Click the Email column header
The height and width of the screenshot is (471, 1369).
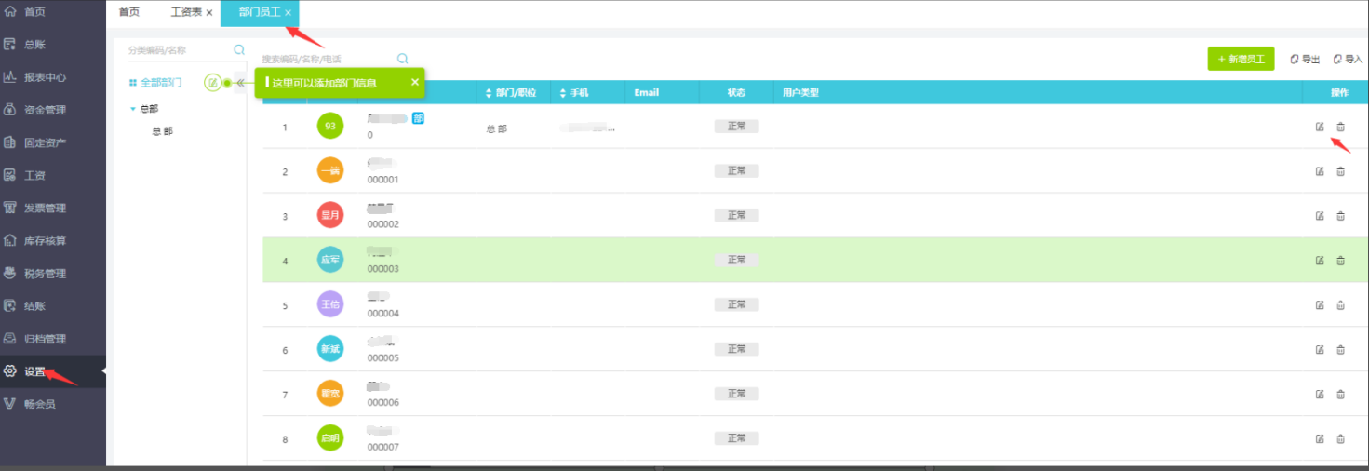(x=646, y=93)
